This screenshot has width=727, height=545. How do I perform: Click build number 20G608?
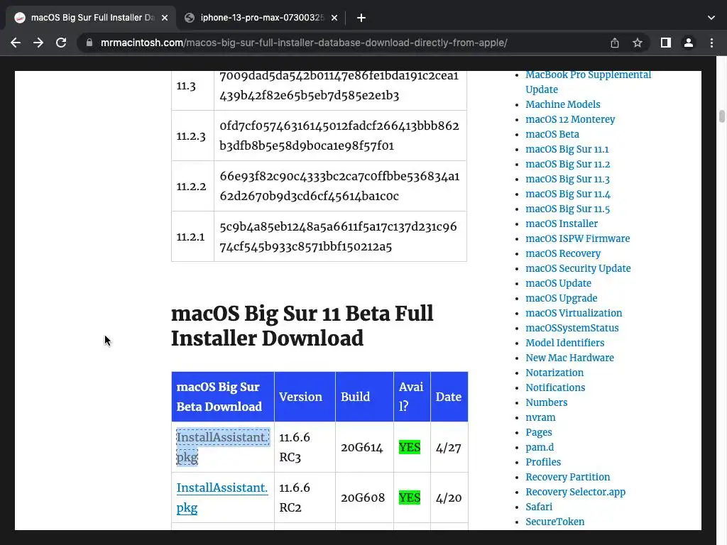(363, 497)
